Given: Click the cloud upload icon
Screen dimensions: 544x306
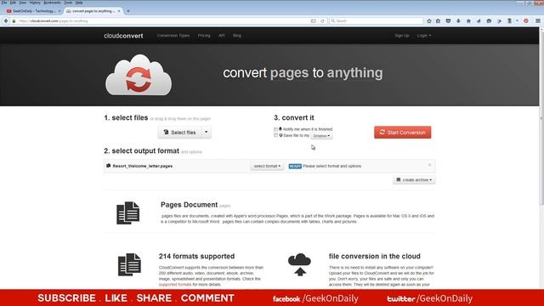Looking at the screenshot, I should [299, 264].
